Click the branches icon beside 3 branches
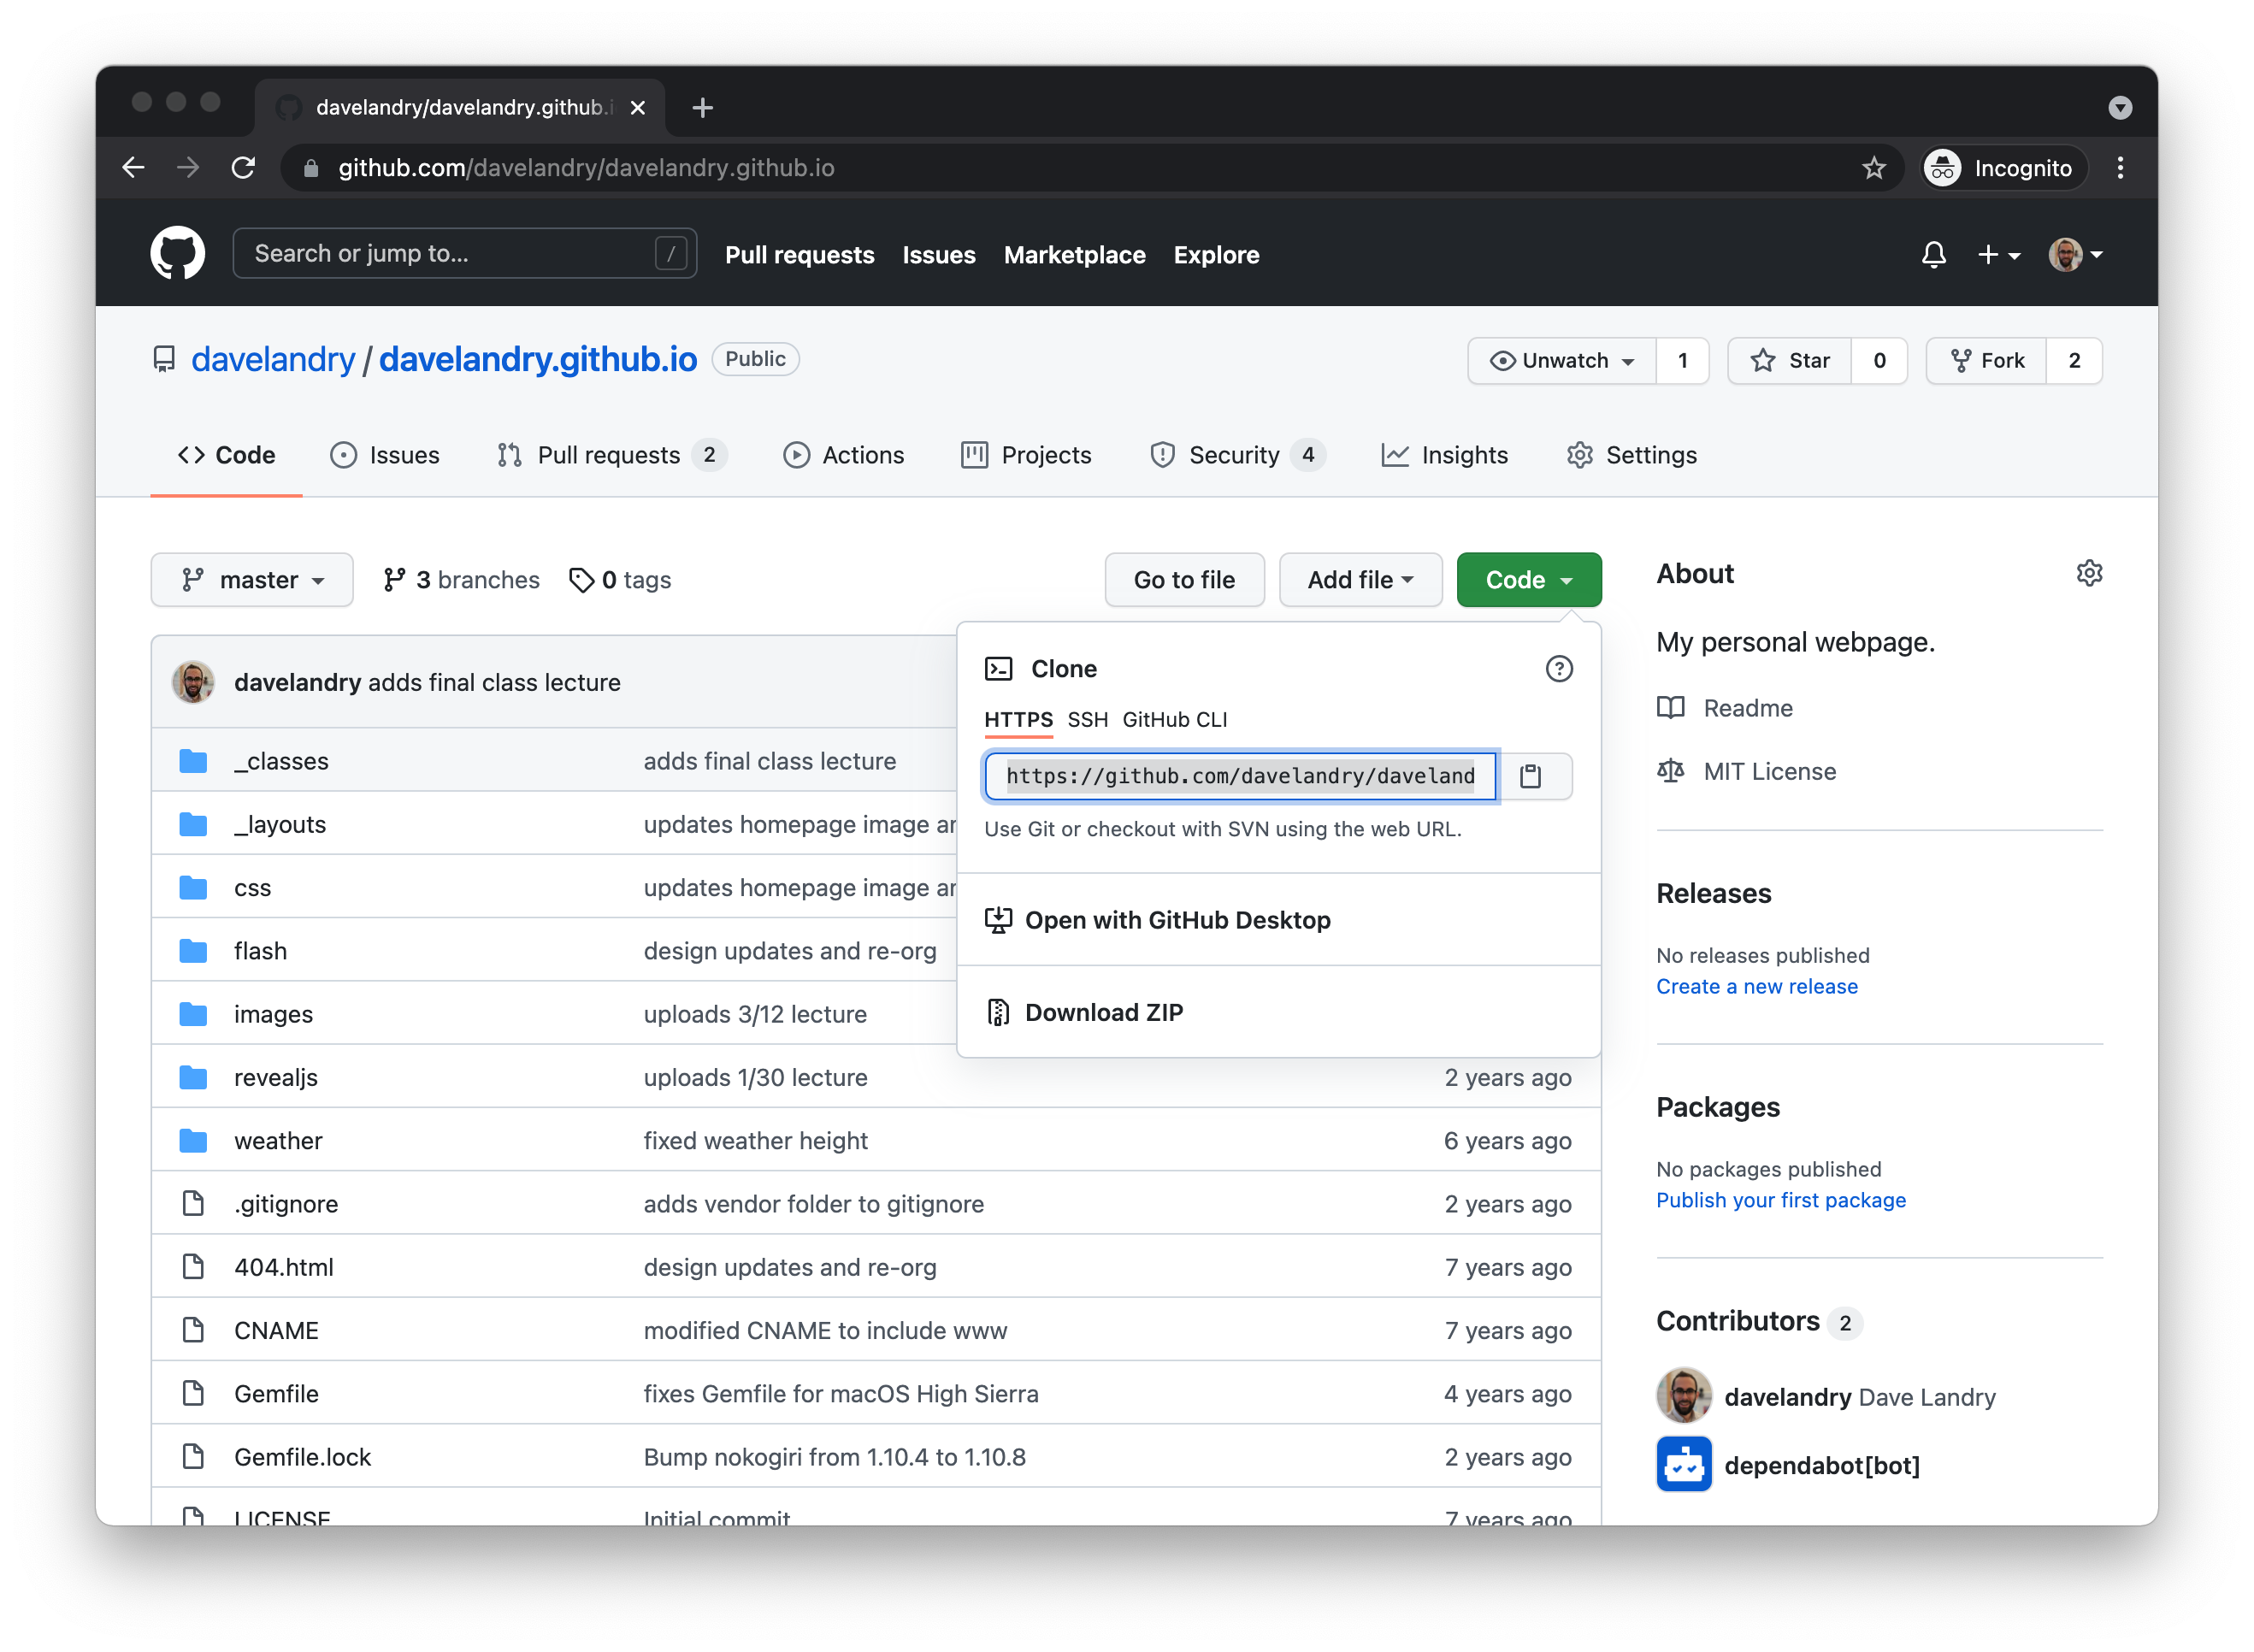The width and height of the screenshot is (2254, 1652). click(394, 580)
